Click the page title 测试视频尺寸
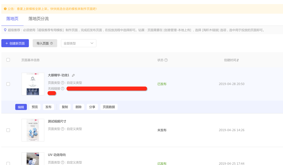This screenshot has height=165, width=283. tap(57, 121)
